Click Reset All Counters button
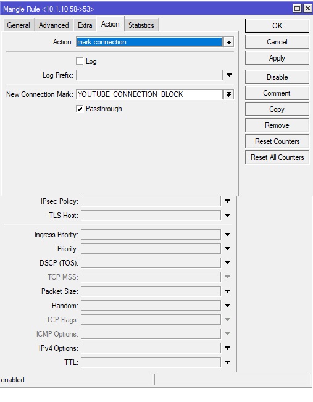Image resolution: width=313 pixels, height=402 pixels. pyautogui.click(x=277, y=157)
